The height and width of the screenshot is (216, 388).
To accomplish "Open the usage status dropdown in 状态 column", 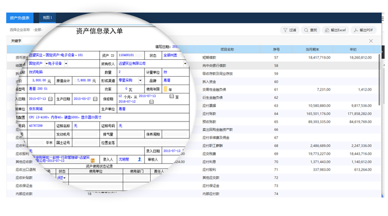I will (64, 178).
